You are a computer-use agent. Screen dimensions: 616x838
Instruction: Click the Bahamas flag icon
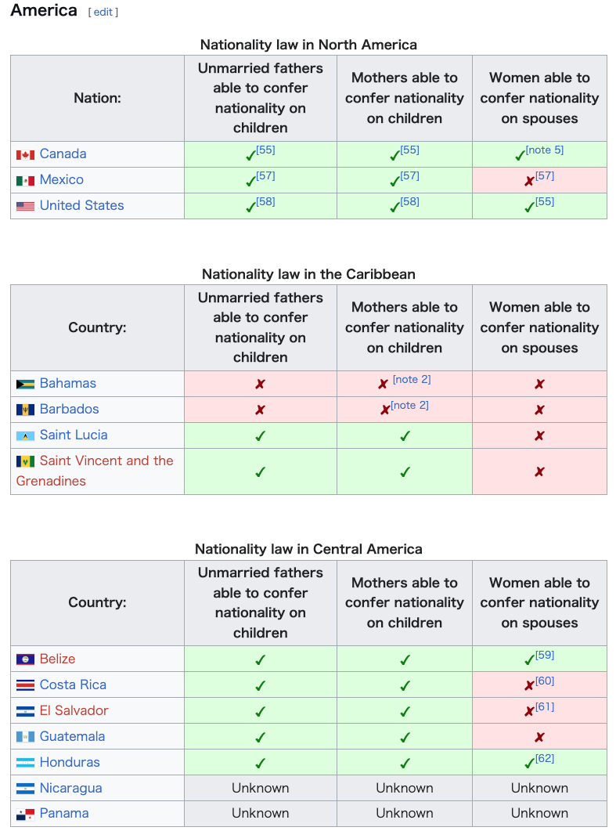click(x=25, y=385)
